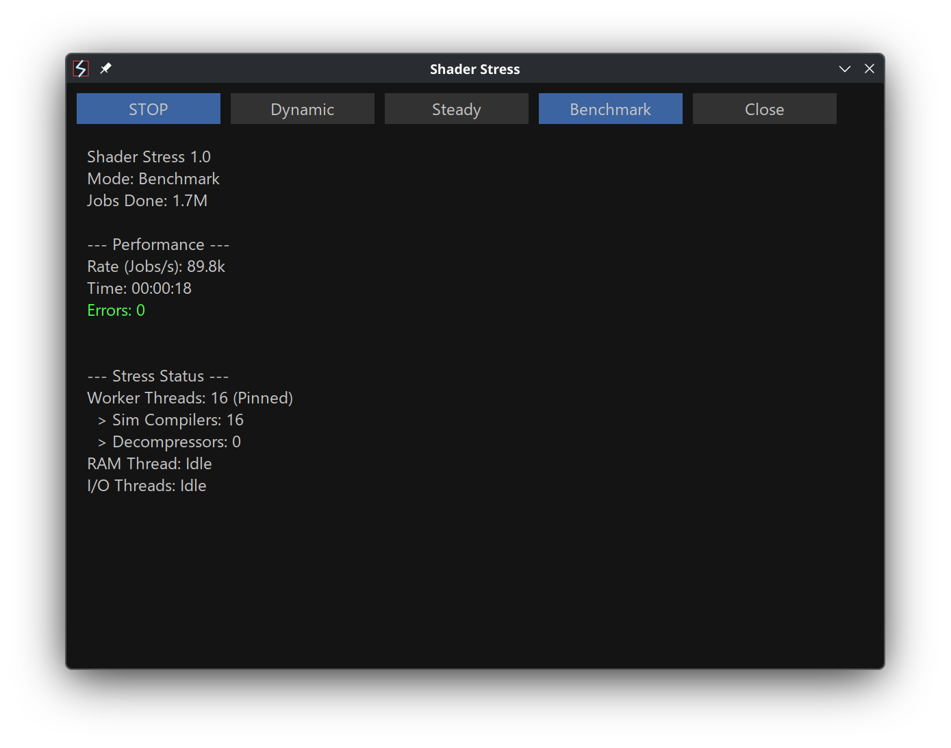Toggle the Benchmark mode button
951x748 pixels.
[610, 109]
